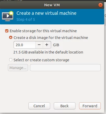Increase disk size with plus button
This screenshot has width=106, height=114.
point(47,45)
